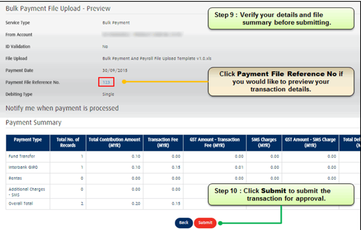
Task: Select the Fund Transfer row label
Action: coord(22,156)
